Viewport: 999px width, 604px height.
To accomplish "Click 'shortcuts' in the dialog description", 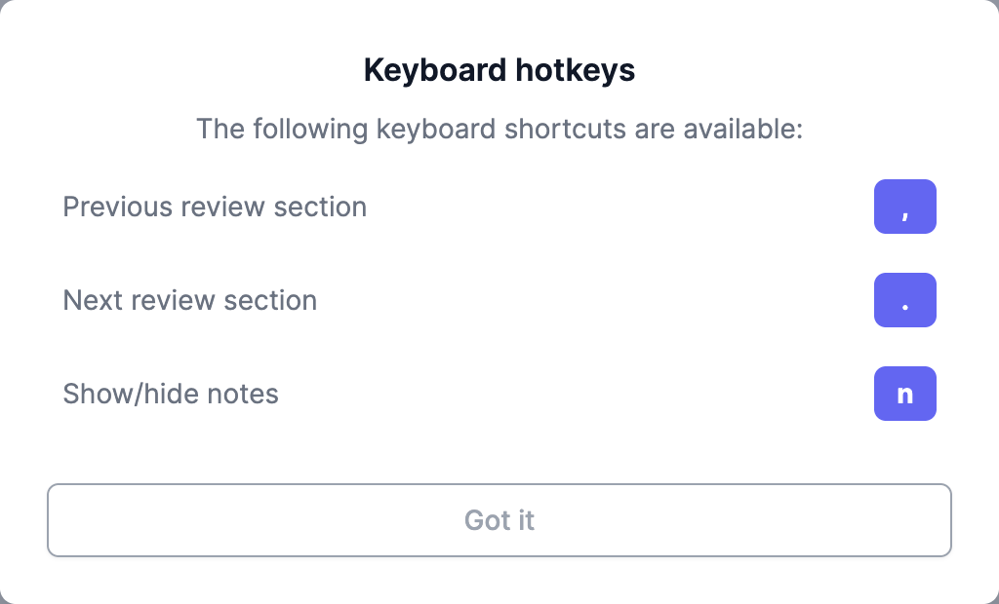I will click(565, 129).
